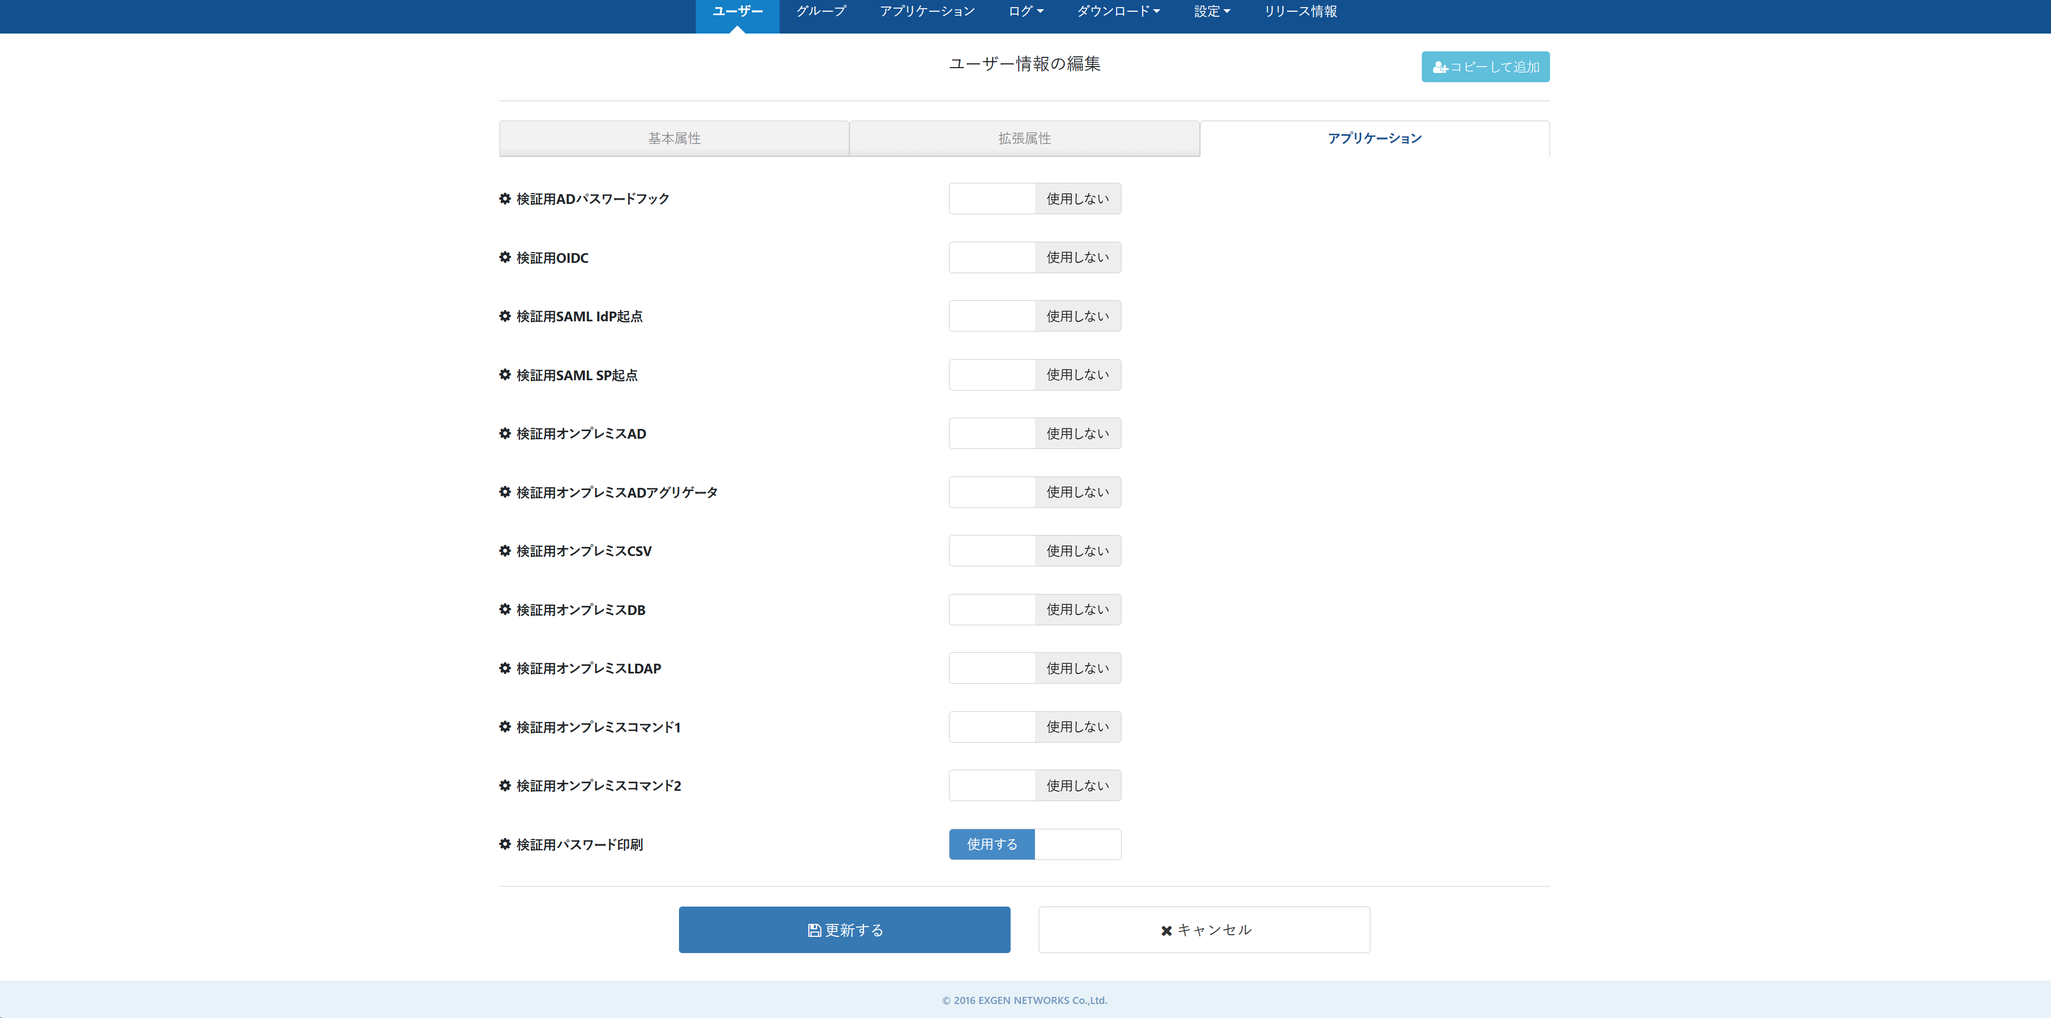
Task: Click gear icon beside 検証用OIDC
Action: tap(505, 257)
